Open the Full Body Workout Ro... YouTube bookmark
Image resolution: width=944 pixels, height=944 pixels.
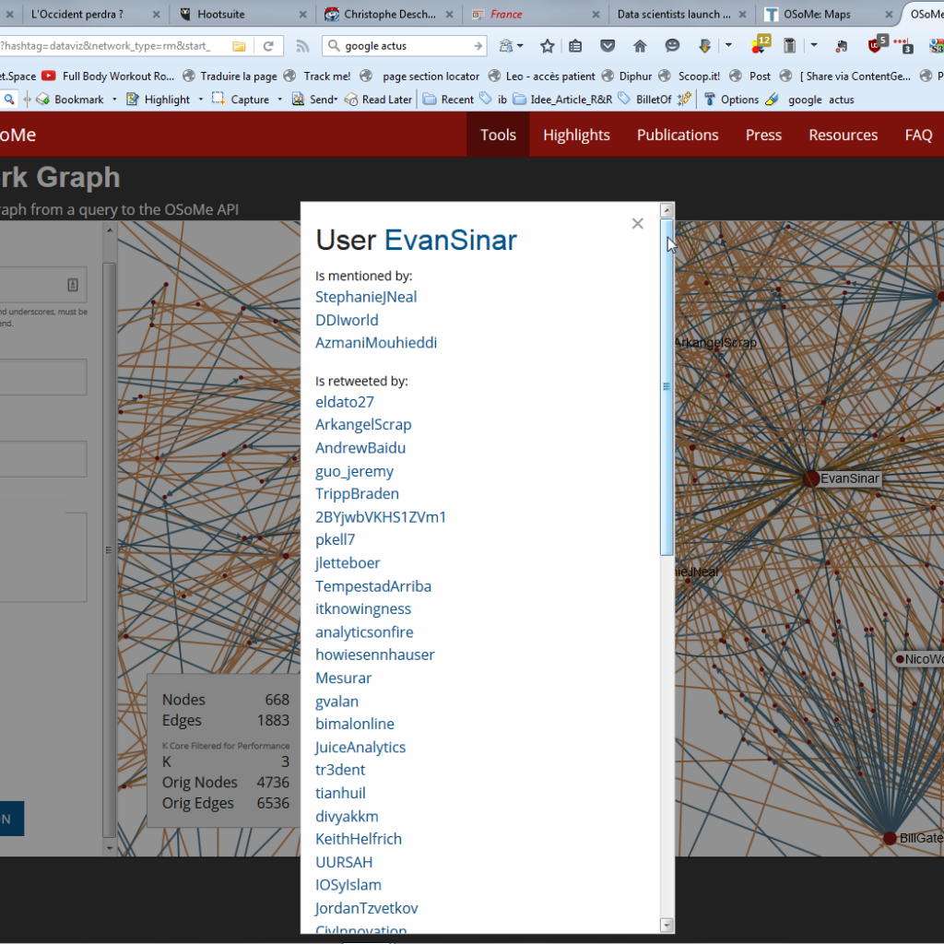pyautogui.click(x=109, y=76)
